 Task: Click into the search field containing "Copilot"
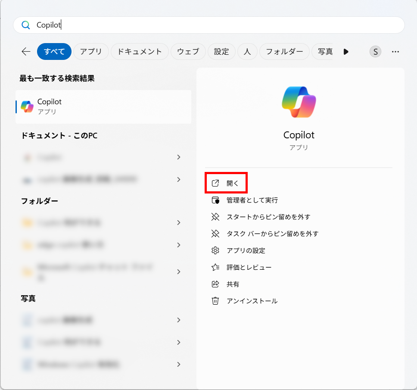(x=209, y=25)
